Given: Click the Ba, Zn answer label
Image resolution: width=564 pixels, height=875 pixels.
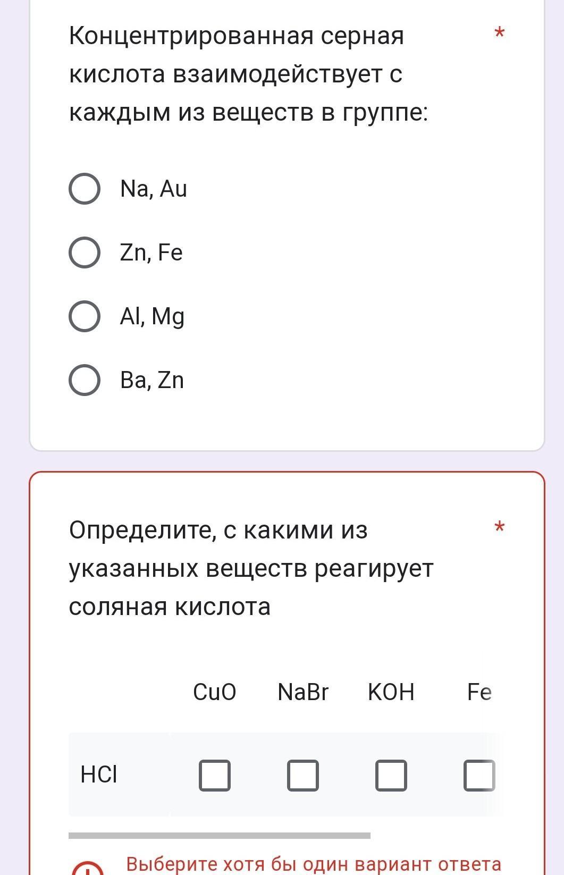Looking at the screenshot, I should [x=152, y=380].
